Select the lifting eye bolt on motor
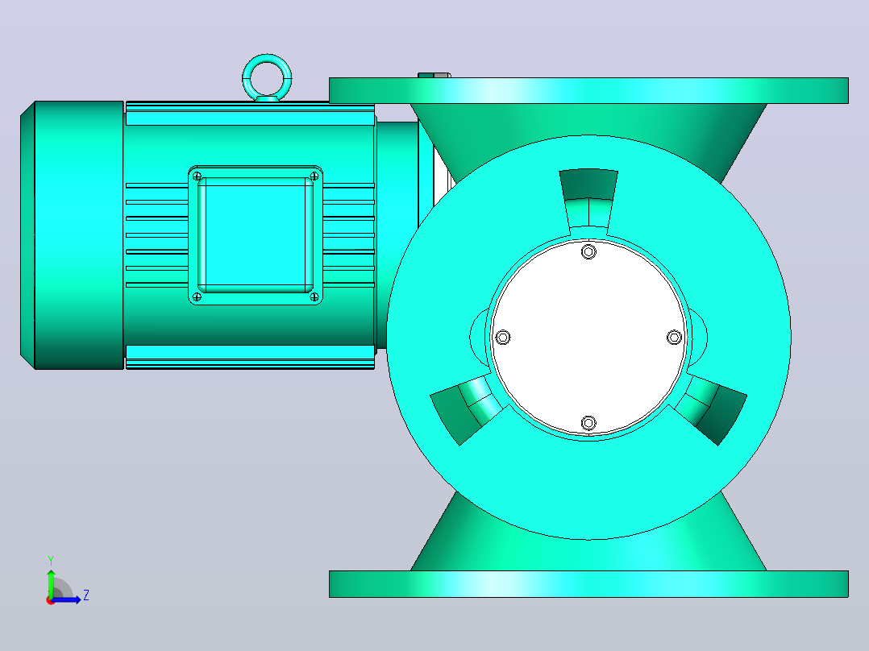The image size is (869, 651). pyautogui.click(x=267, y=78)
